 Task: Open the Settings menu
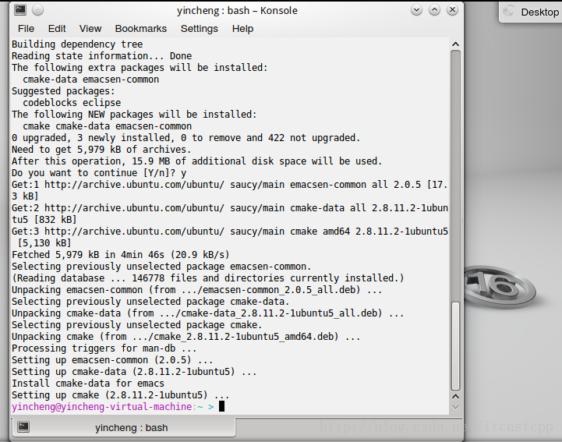click(x=199, y=29)
